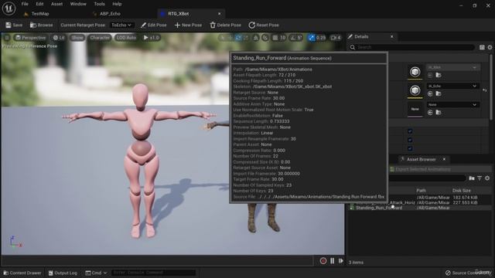The image size is (495, 278).
Task: Select the scale gizmo tool
Action: coord(246,38)
